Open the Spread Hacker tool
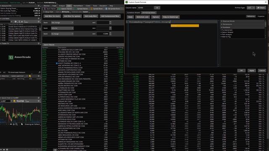 point(81,8)
